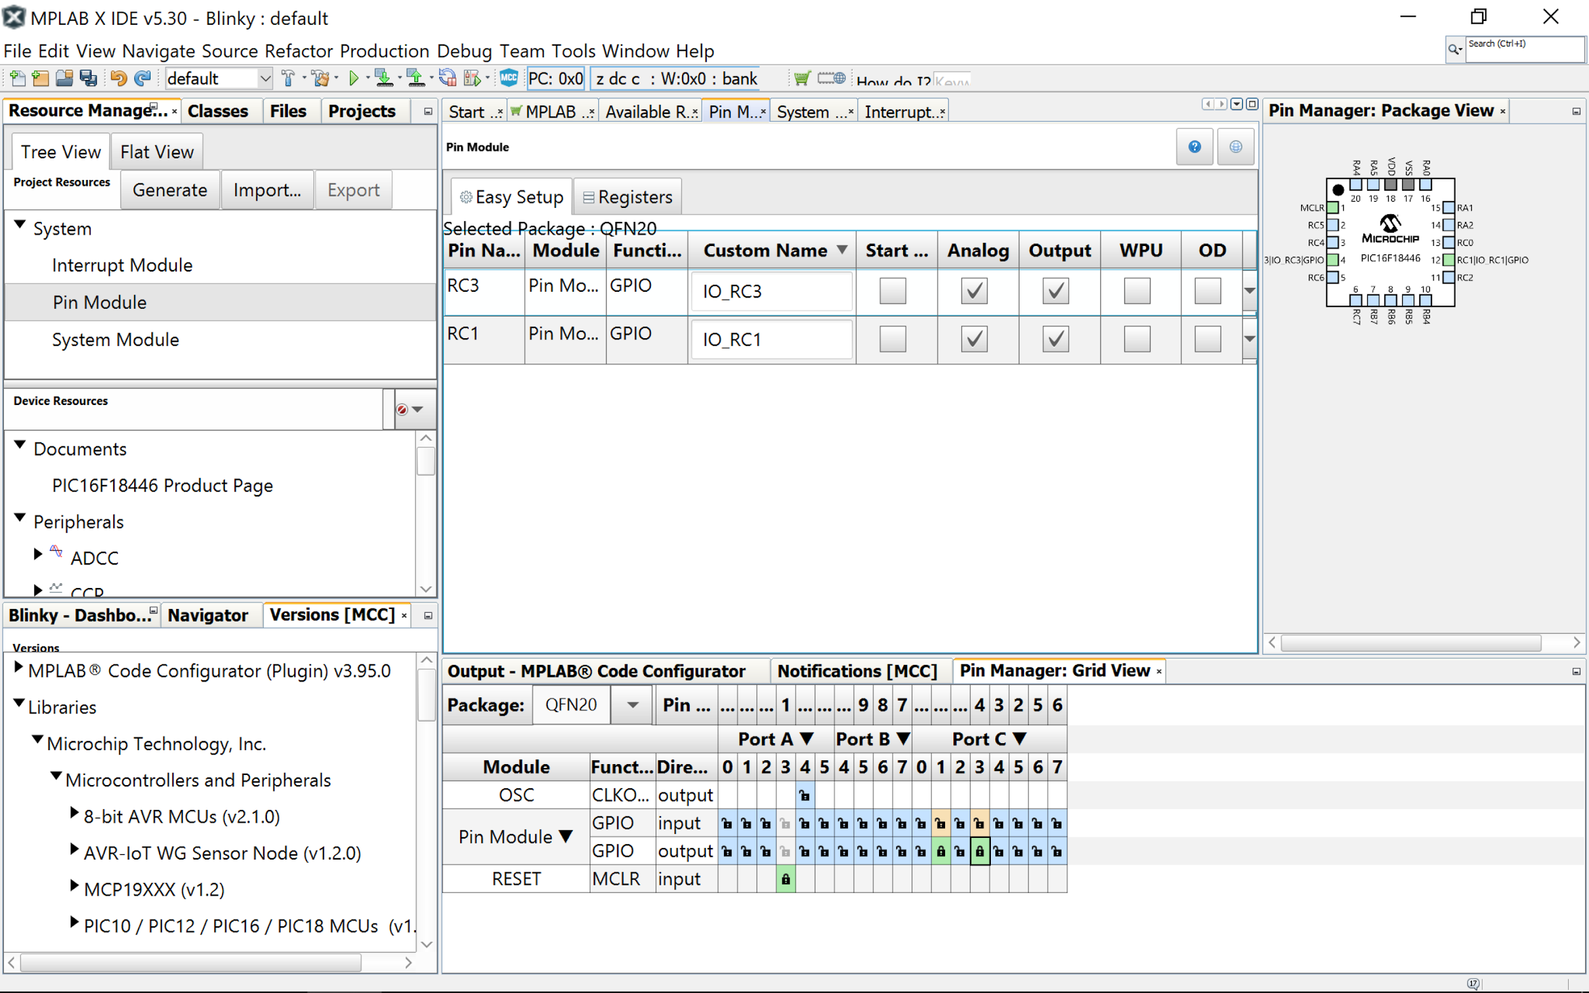
Task: Toggle Output checkbox for RC1
Action: pos(1056,339)
